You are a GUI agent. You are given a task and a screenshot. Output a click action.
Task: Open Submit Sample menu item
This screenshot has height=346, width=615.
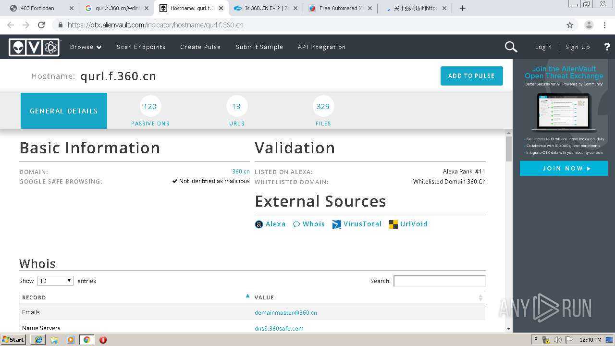click(259, 47)
